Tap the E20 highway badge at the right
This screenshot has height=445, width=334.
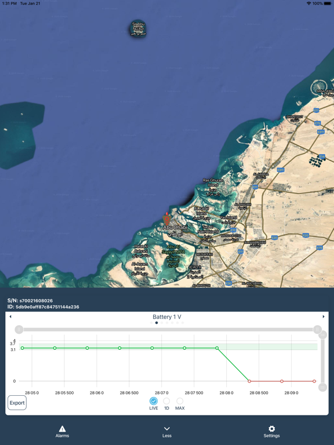pos(306,236)
